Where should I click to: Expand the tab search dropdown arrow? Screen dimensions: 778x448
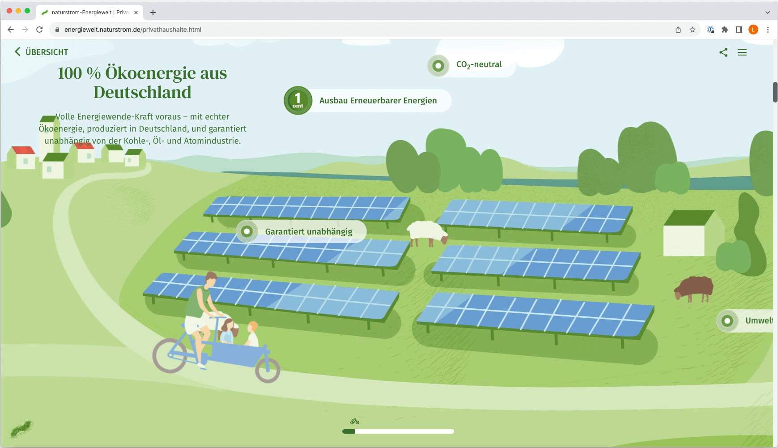coord(768,13)
